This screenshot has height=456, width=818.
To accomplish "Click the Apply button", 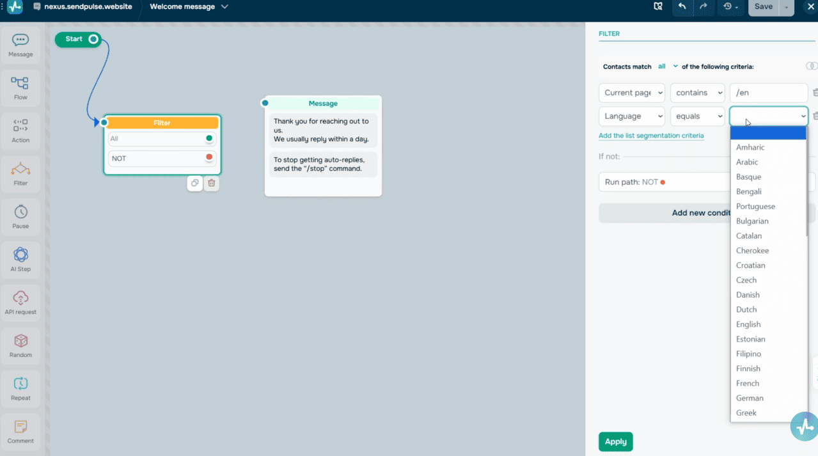I will 616,441.
